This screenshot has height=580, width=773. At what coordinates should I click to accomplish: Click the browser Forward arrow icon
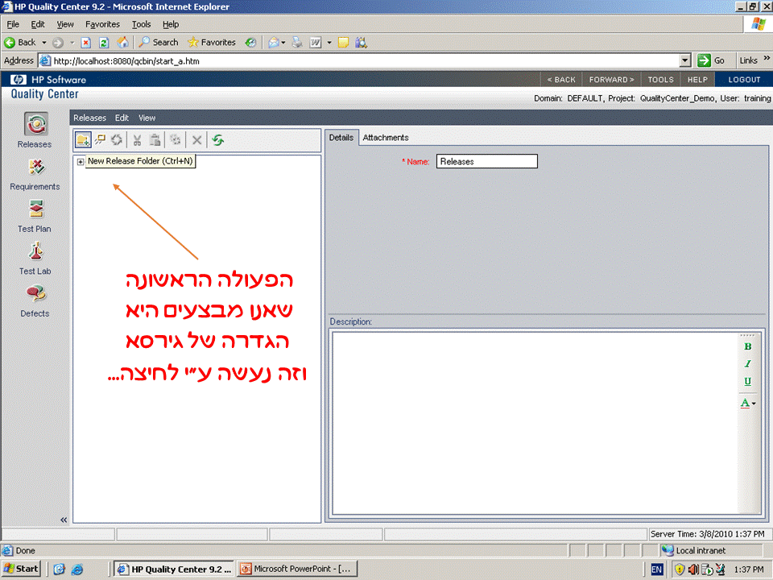tap(58, 43)
